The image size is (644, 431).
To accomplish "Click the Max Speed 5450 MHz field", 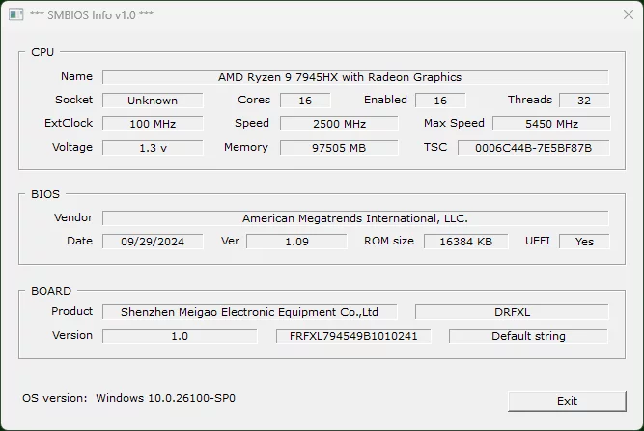I will (x=551, y=124).
